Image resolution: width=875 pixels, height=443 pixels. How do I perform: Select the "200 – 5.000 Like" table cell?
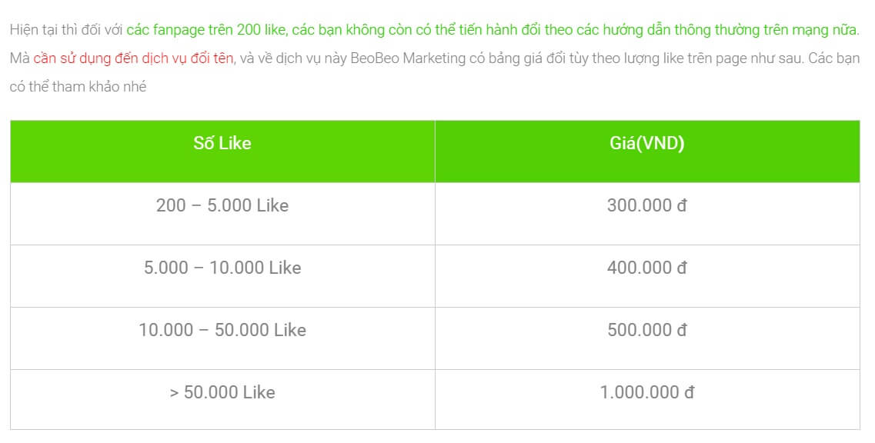tap(222, 206)
